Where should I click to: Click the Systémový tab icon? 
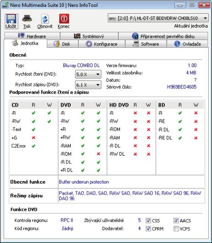click(77, 36)
